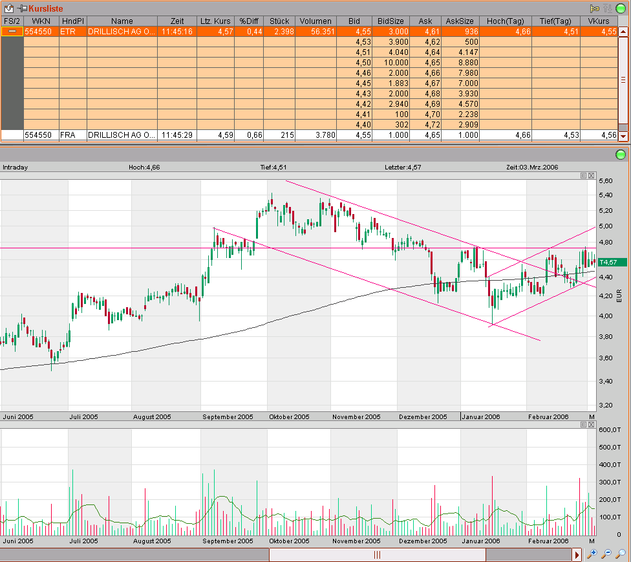Click the Kursliste scrollbar up arrow
The height and width of the screenshot is (562, 631).
pyautogui.click(x=623, y=32)
